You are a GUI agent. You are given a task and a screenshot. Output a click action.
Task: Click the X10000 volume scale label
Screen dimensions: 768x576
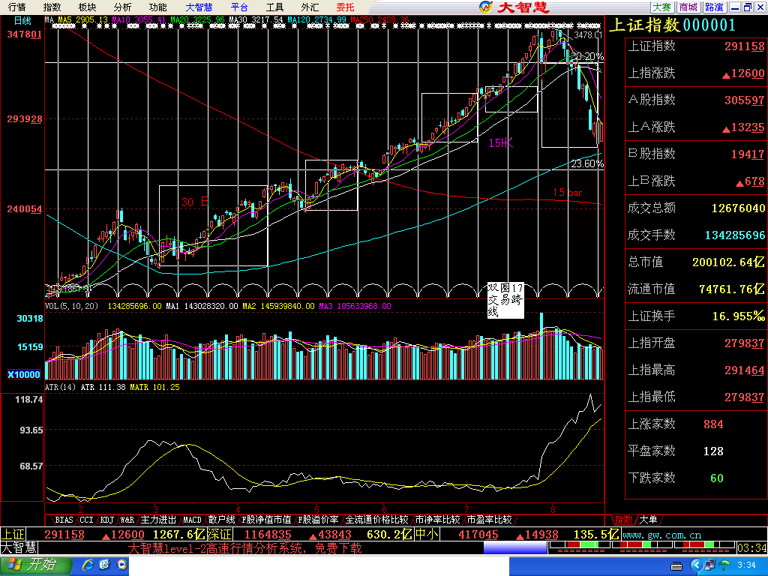pos(24,375)
